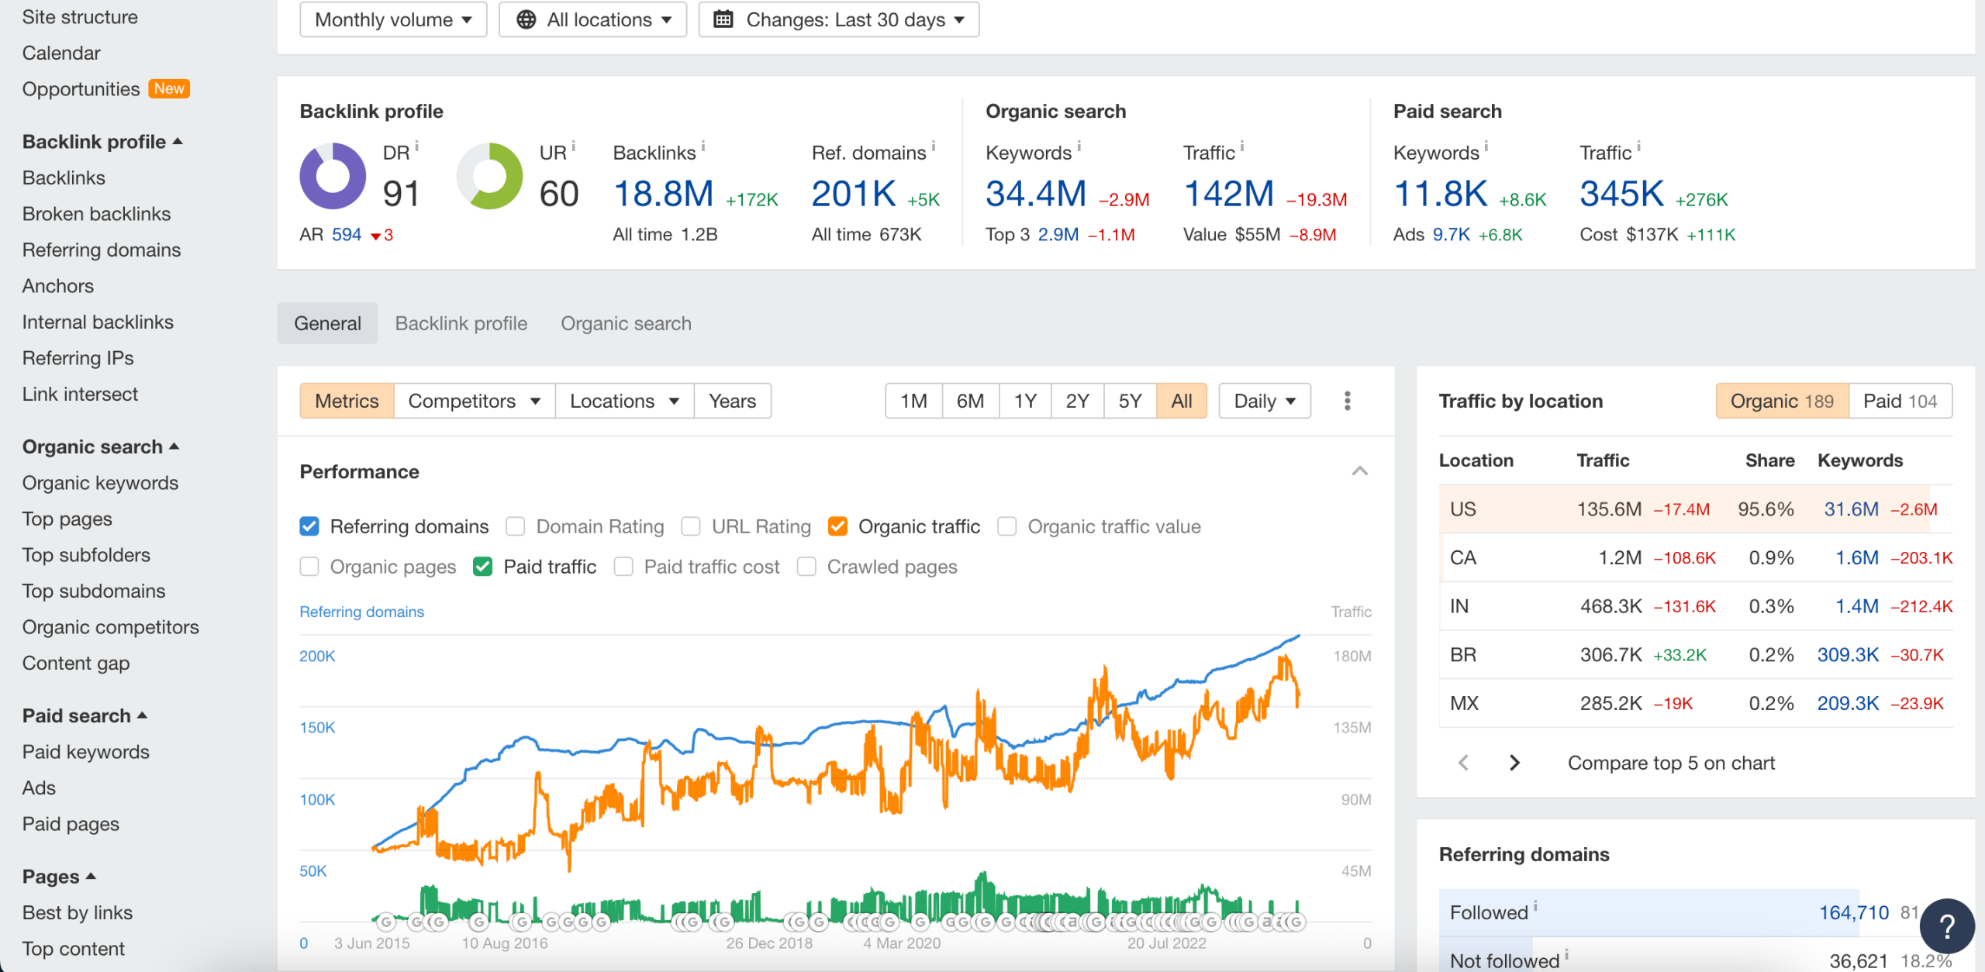Click the 201K Ref. domains value
Viewport: 1985px width, 972px height.
(x=854, y=194)
